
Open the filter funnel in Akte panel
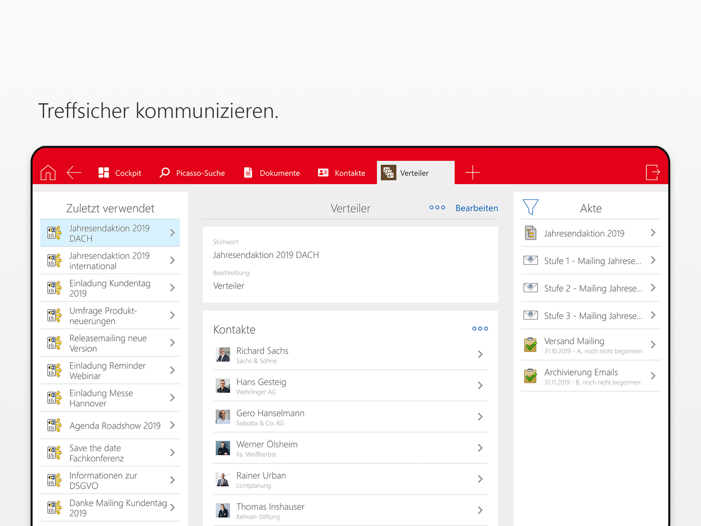point(530,207)
